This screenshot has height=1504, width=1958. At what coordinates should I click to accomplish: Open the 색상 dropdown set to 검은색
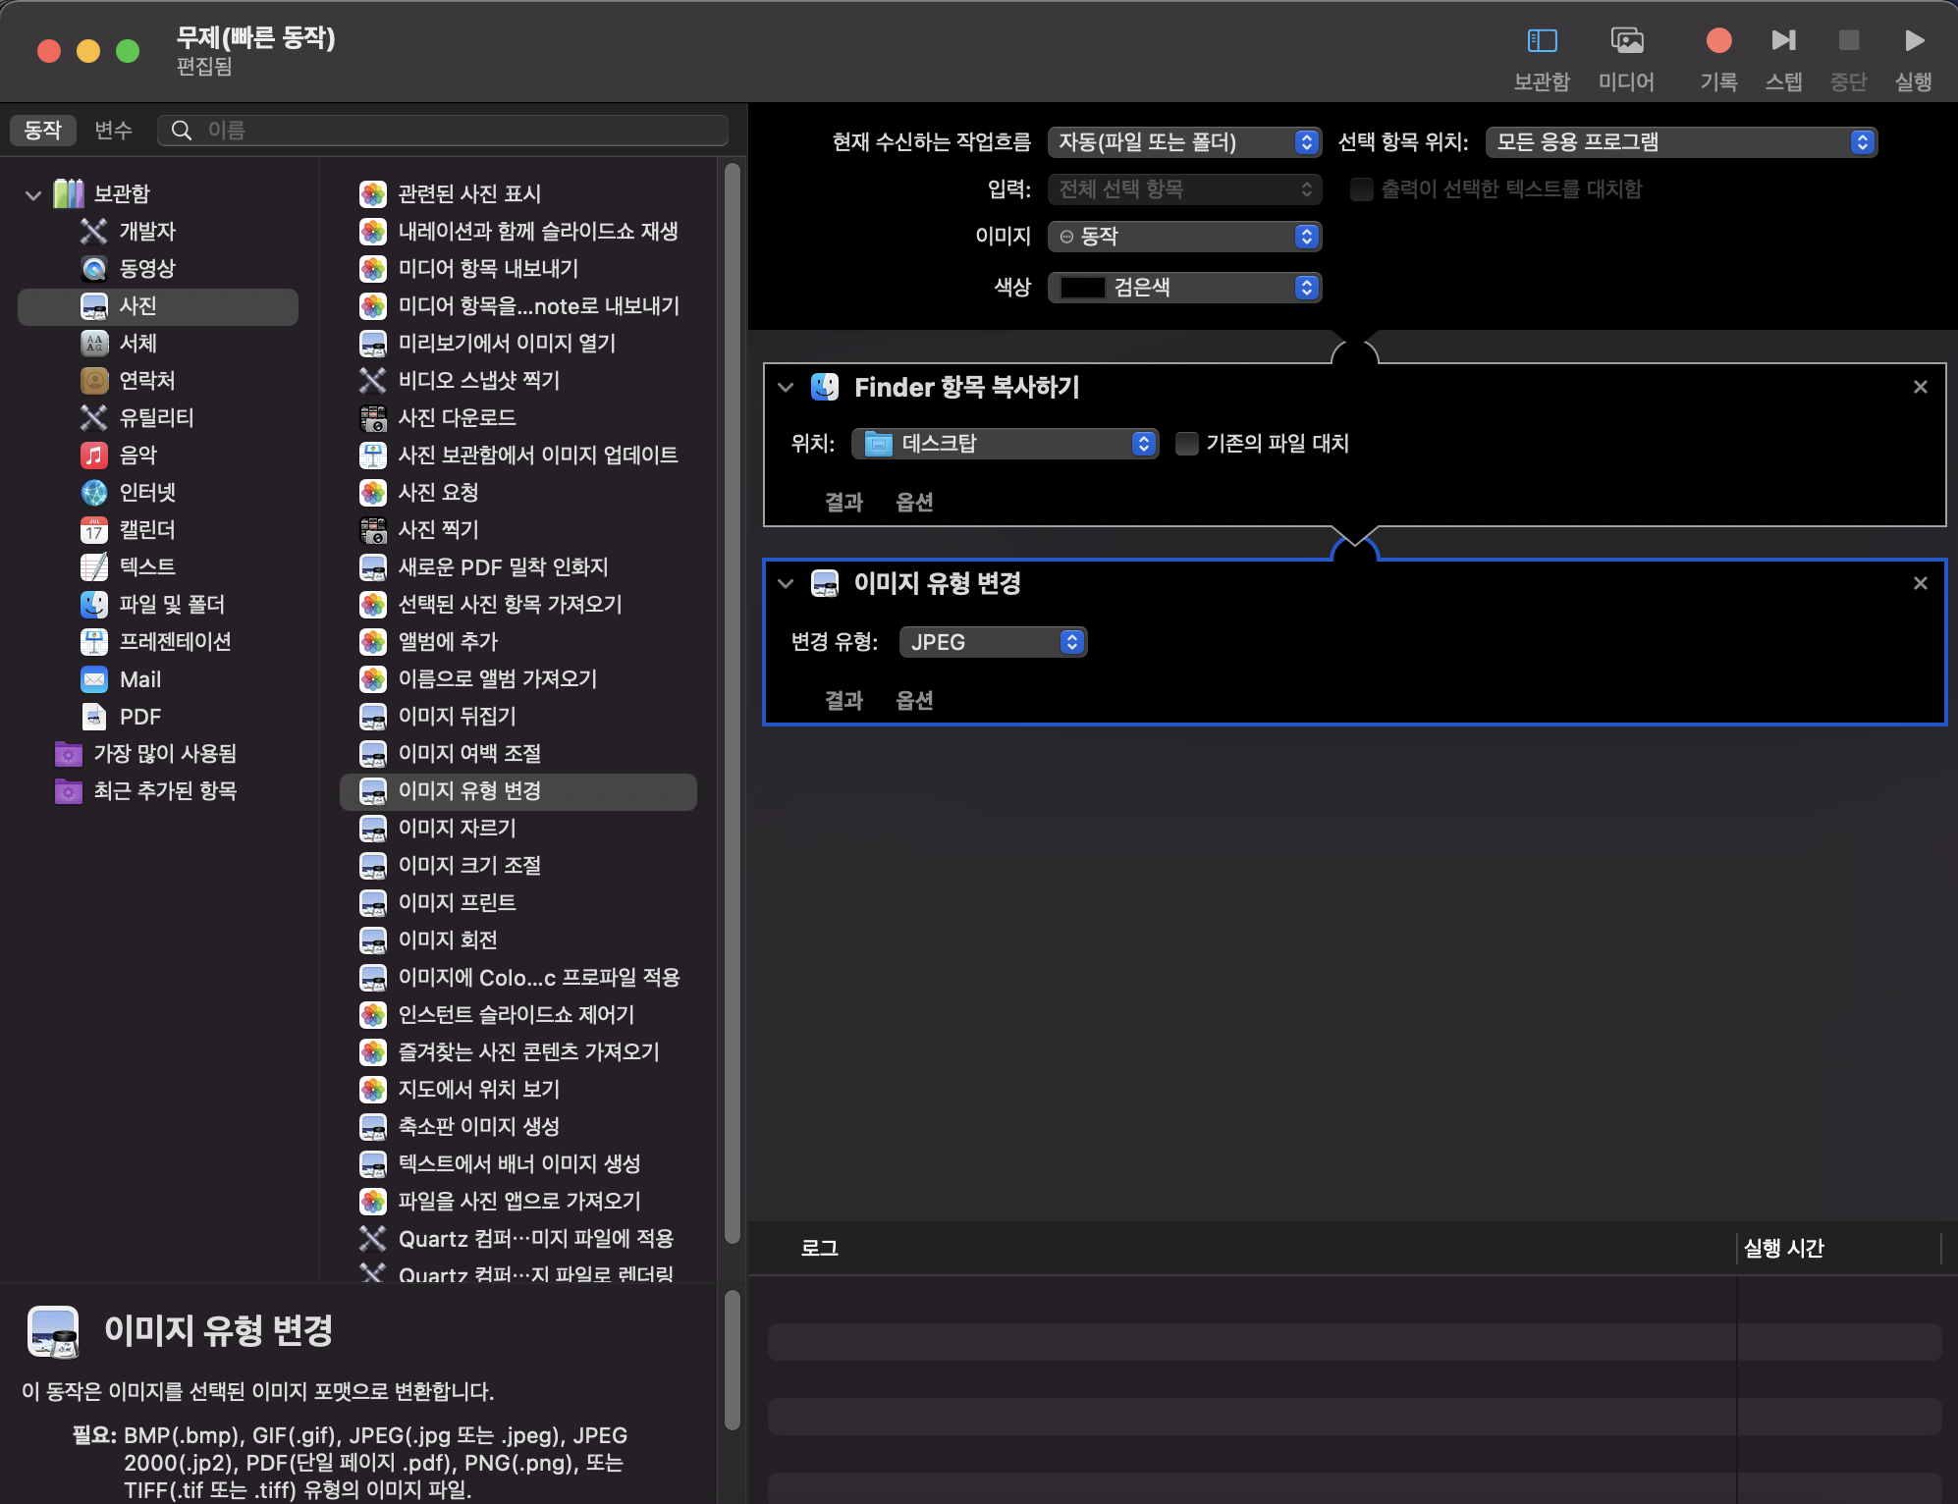tap(1184, 288)
